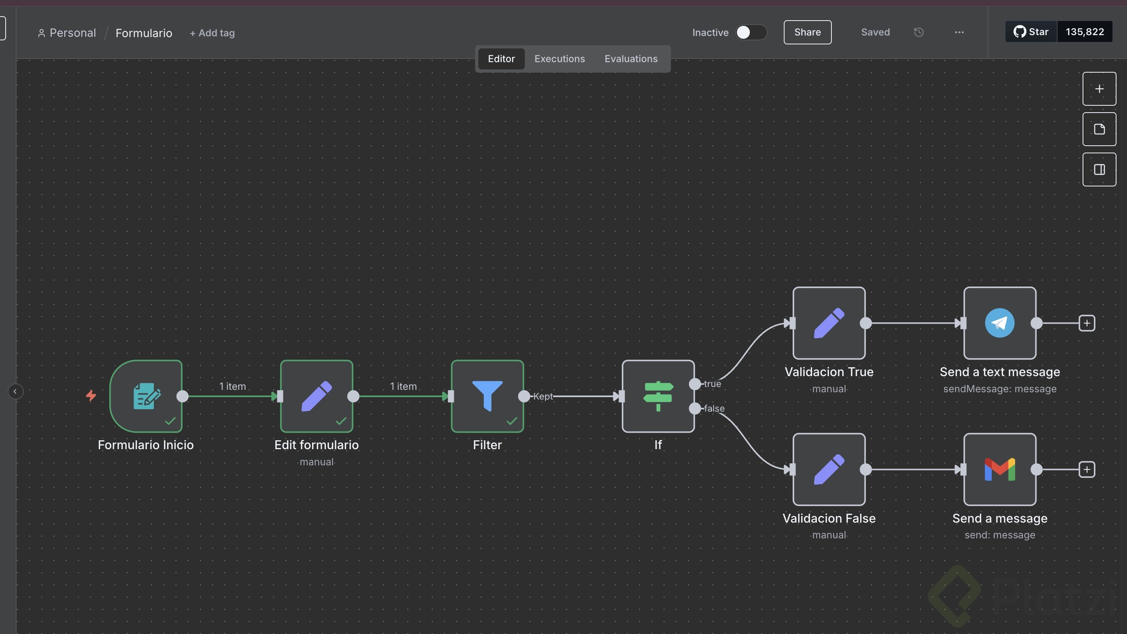Click the Validacion True node
The width and height of the screenshot is (1127, 634).
(829, 323)
